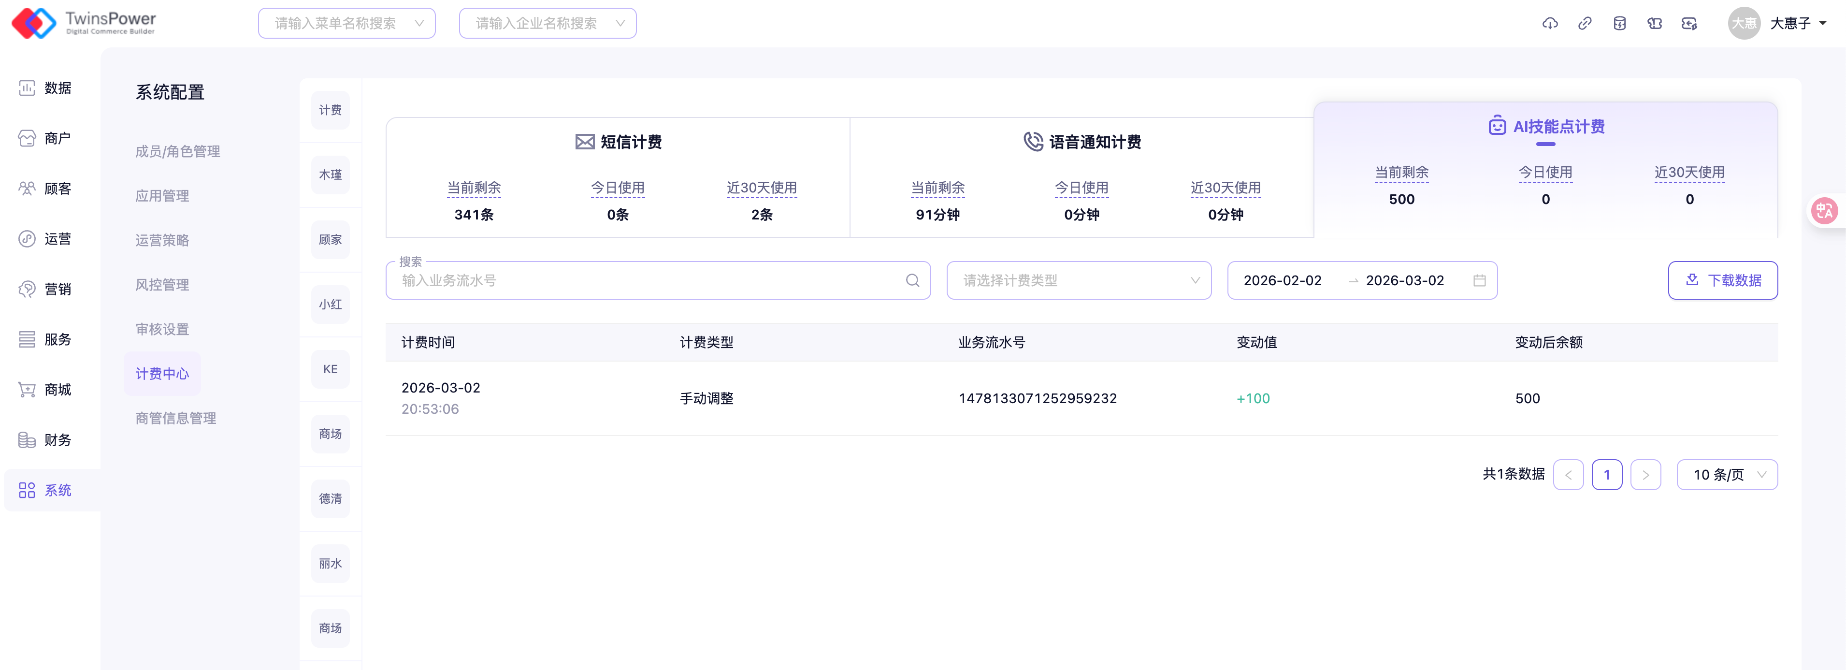This screenshot has height=670, width=1846.
Task: Switch to the 语音通知计费 voice billing tab
Action: coord(1082,142)
